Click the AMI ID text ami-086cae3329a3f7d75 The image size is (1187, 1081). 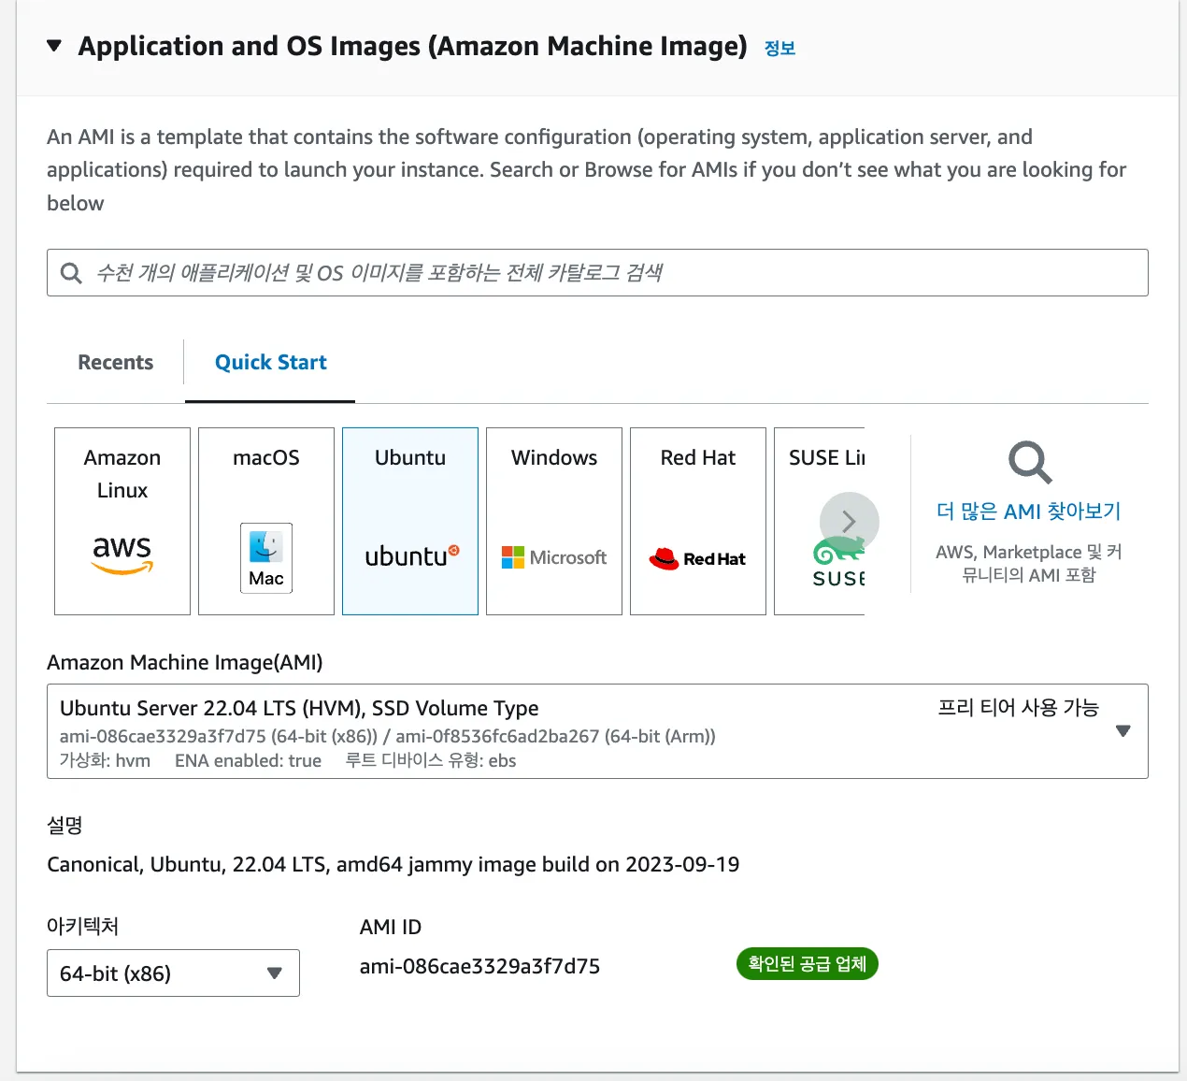479,966
